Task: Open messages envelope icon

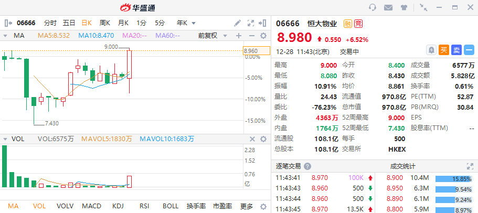Action: (x=388, y=7)
